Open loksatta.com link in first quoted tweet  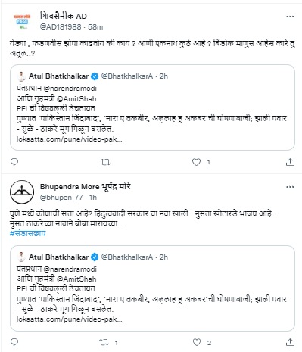point(70,139)
